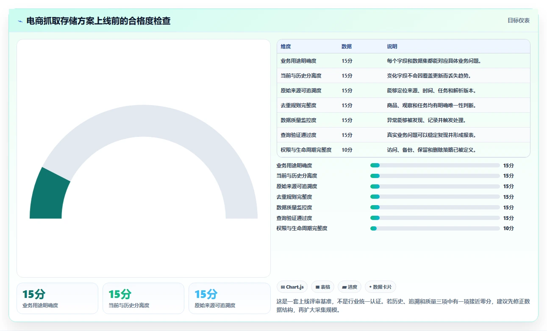Click description 能够定位来源、时间、任务和解析版本
Viewport: 547px width, 331px height.
pyautogui.click(x=431, y=91)
